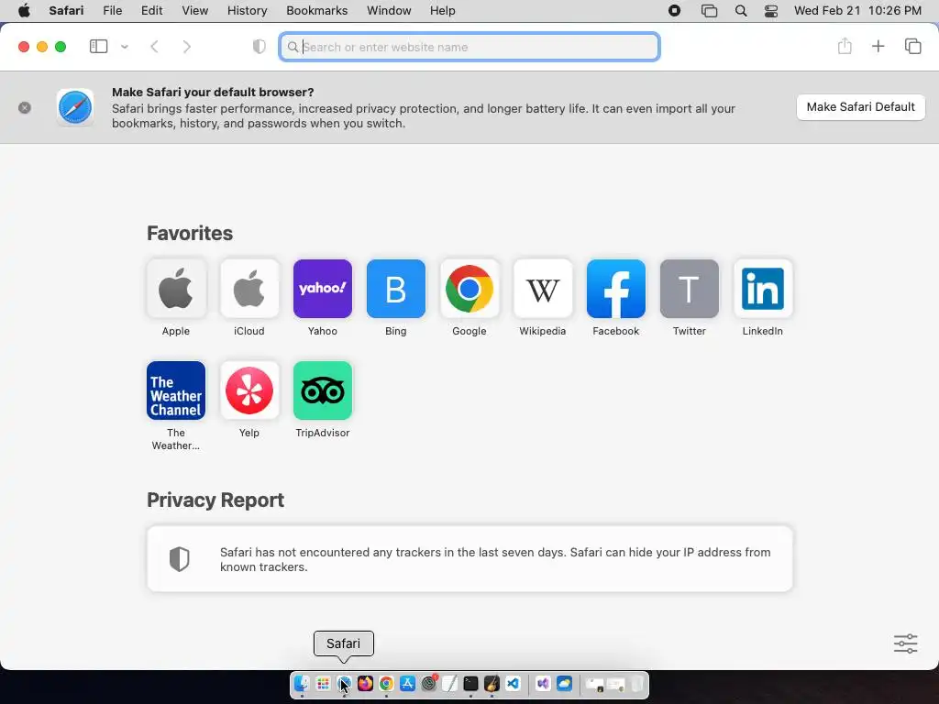Click the Safari compass icon in banner
This screenshot has width=939, height=704.
point(75,108)
